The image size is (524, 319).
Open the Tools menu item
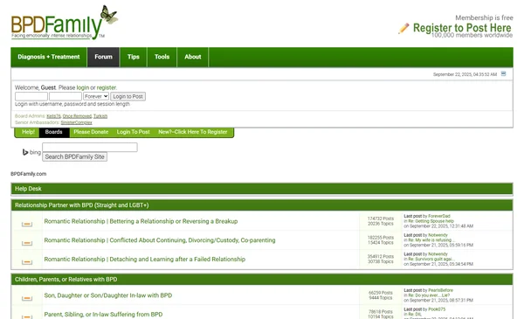click(162, 57)
